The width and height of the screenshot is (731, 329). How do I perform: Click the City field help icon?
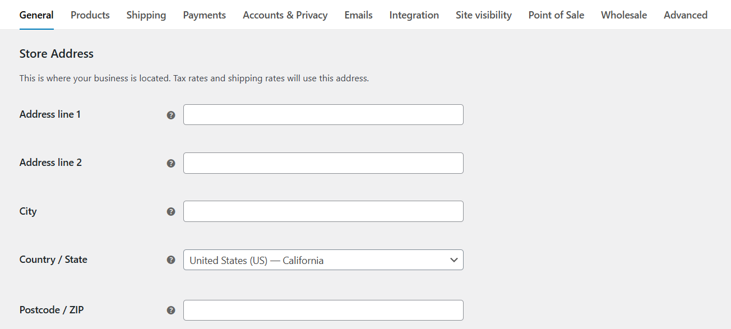[x=170, y=211]
